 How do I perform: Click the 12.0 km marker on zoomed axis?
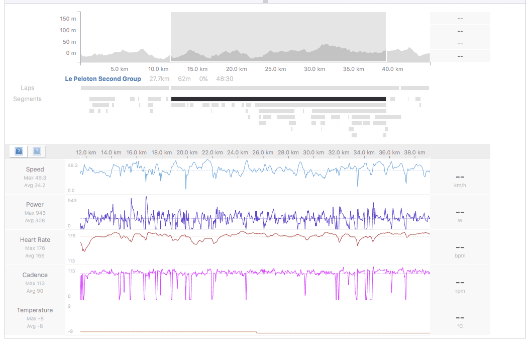point(86,152)
